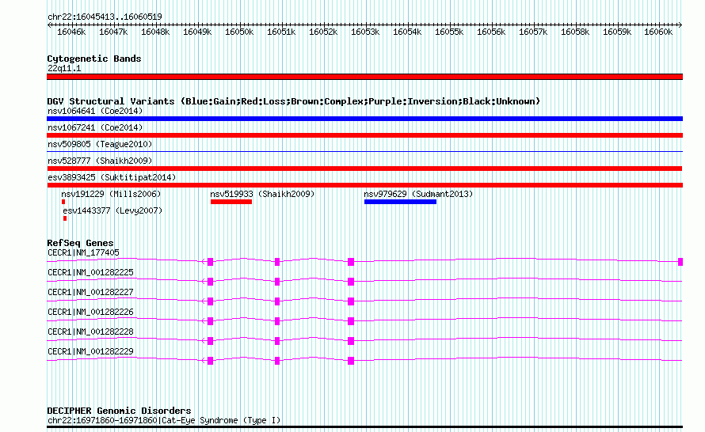Open the Cytogenetic Bands track title
705x432 pixels.
[94, 59]
